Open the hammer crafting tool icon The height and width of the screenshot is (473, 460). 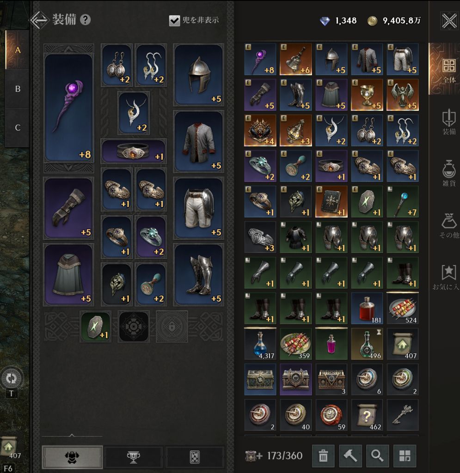pyautogui.click(x=350, y=455)
